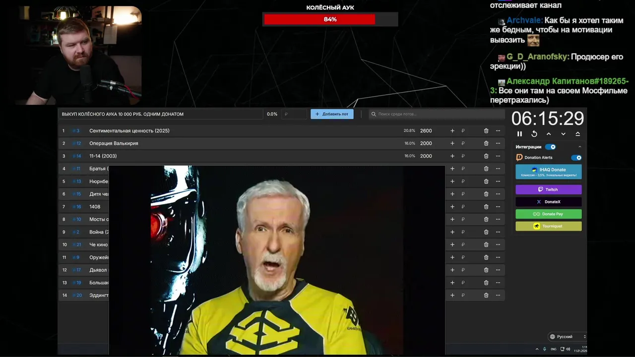Delete the Сентиментальная ценность lot
Viewport: 635px width, 357px height.
486,131
